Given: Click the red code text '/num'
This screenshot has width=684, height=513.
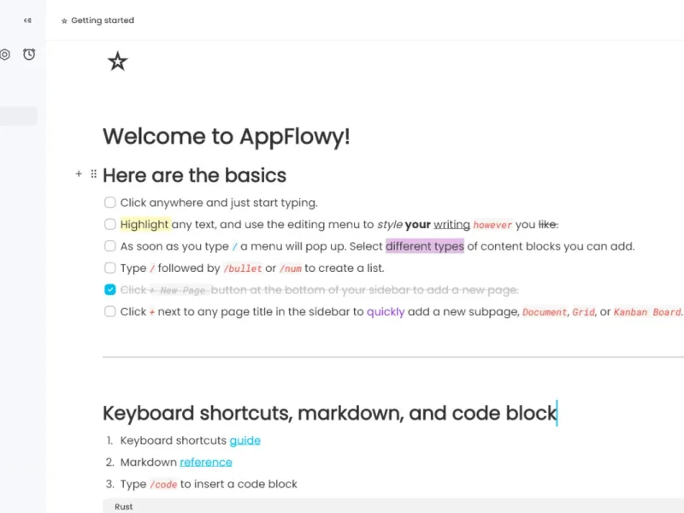Looking at the screenshot, I should [x=291, y=268].
